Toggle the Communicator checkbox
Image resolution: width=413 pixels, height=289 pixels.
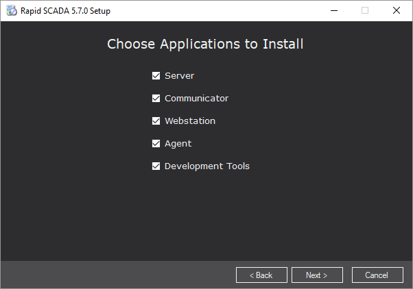[156, 99]
